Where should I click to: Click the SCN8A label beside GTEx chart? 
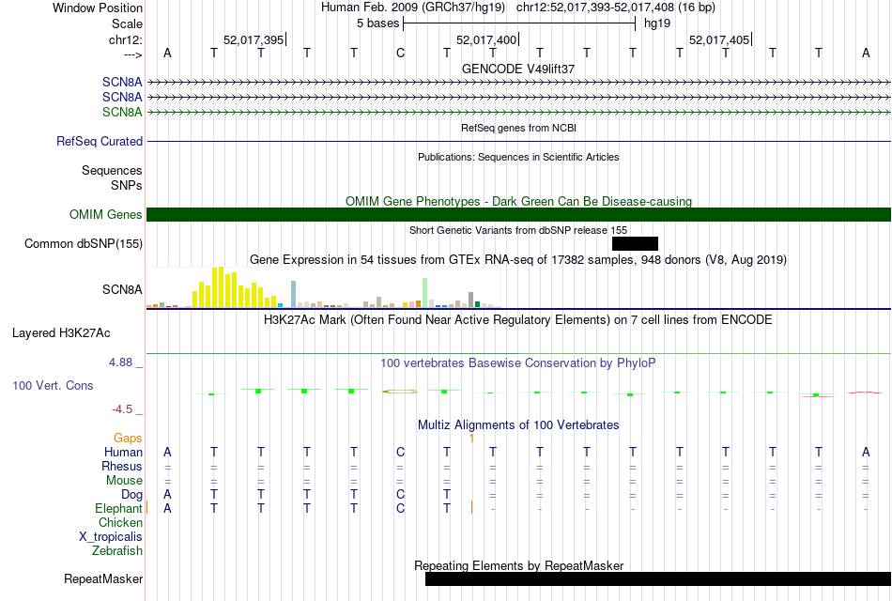tap(122, 289)
